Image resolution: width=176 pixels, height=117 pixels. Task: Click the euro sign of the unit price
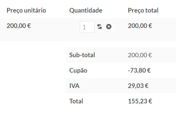29,26
